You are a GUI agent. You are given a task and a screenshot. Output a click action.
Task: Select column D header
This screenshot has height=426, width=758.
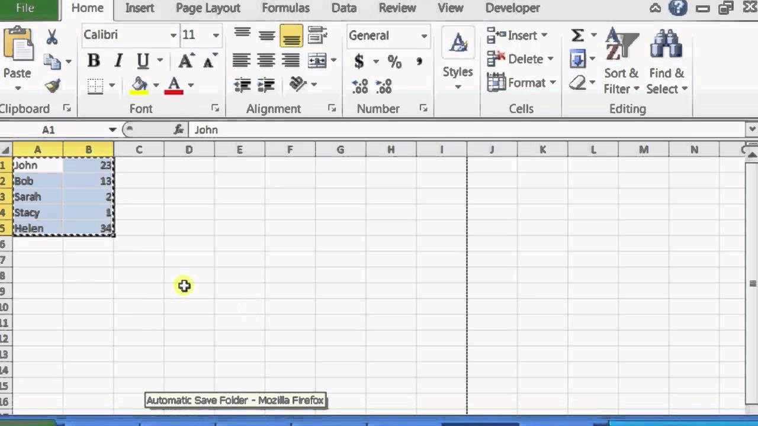189,150
